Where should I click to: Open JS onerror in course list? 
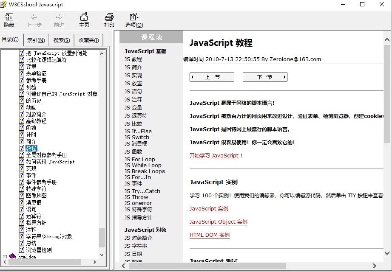coord(138,203)
